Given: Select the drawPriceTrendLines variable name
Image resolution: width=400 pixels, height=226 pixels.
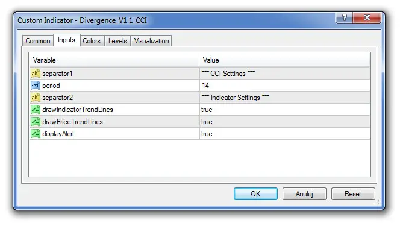Looking at the screenshot, I should 72,122.
